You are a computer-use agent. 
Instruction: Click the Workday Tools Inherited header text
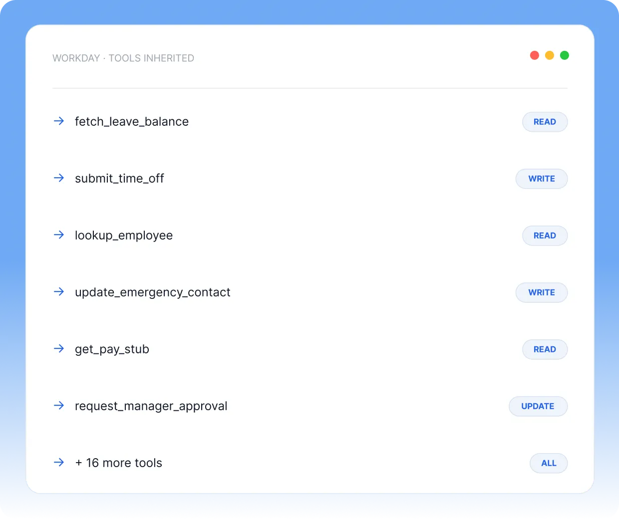point(123,58)
